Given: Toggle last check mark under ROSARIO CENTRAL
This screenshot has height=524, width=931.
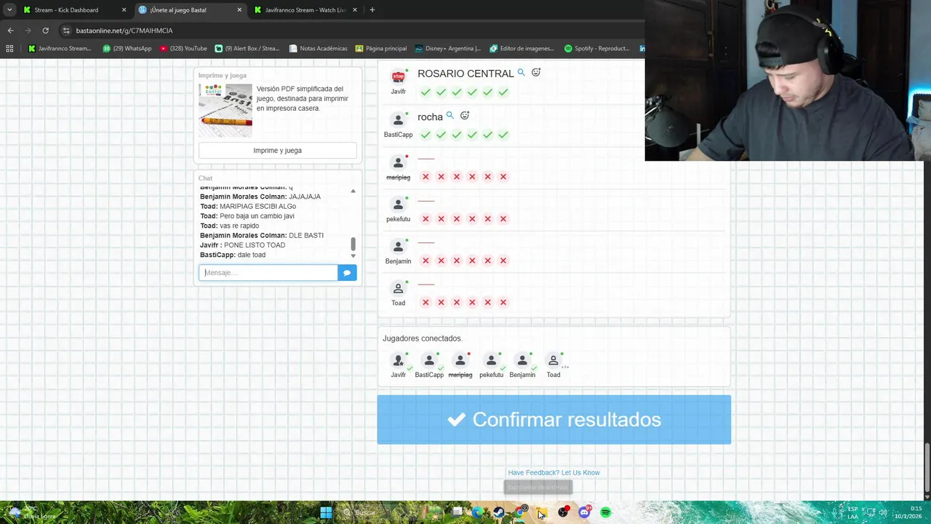Looking at the screenshot, I should pos(503,92).
